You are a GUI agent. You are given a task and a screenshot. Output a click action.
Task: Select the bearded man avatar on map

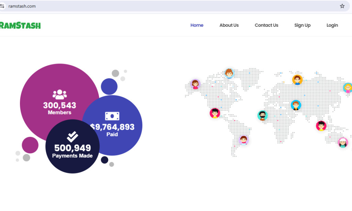pos(263,116)
